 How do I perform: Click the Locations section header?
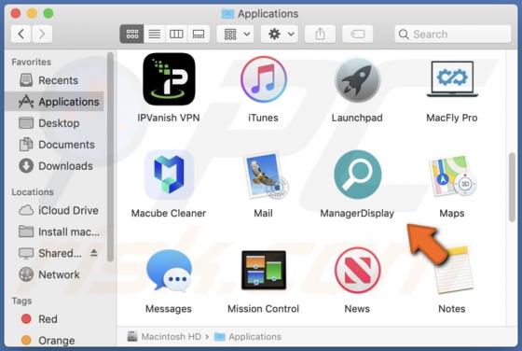point(33,192)
